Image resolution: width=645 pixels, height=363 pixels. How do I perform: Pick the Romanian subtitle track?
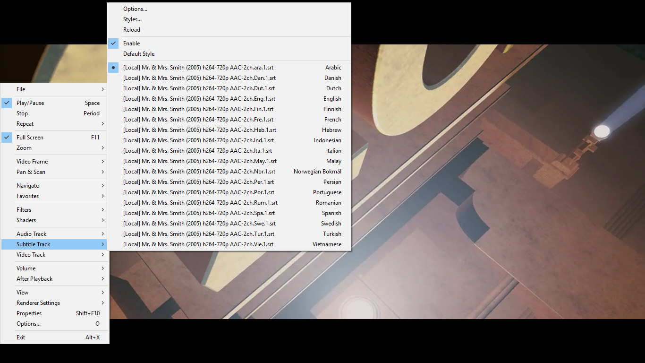click(x=229, y=203)
